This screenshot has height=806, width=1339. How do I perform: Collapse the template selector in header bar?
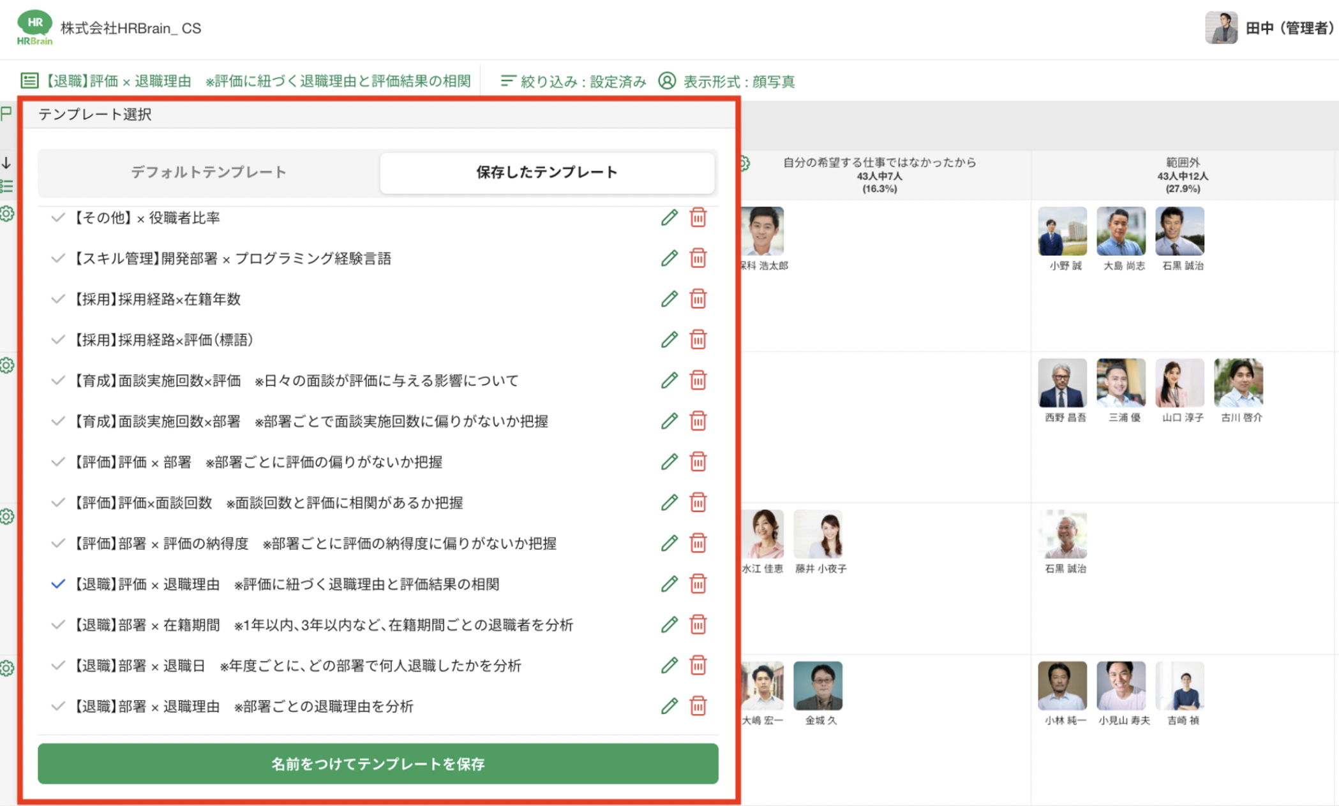(246, 81)
